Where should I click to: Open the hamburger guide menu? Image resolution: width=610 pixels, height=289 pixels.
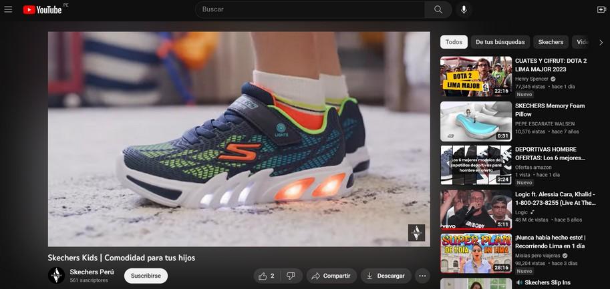pyautogui.click(x=8, y=9)
